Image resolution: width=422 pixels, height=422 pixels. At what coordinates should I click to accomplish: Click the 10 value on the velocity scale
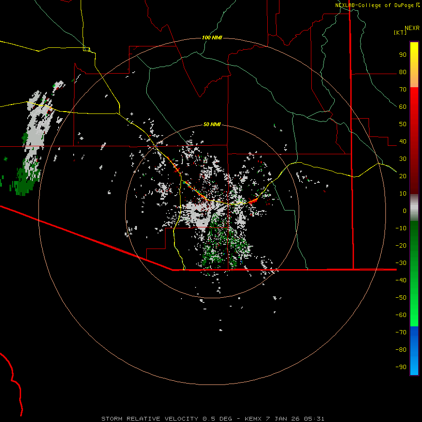pos(403,194)
